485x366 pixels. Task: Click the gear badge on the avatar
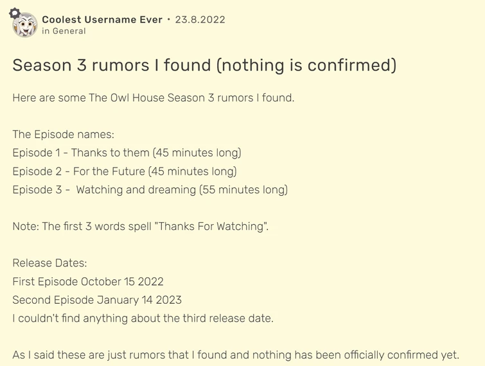pyautogui.click(x=15, y=13)
